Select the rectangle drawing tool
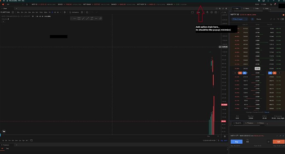The image size is (285, 154). pos(79,19)
